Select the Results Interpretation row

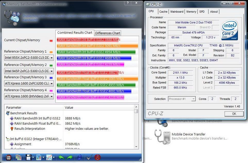coord(28,129)
